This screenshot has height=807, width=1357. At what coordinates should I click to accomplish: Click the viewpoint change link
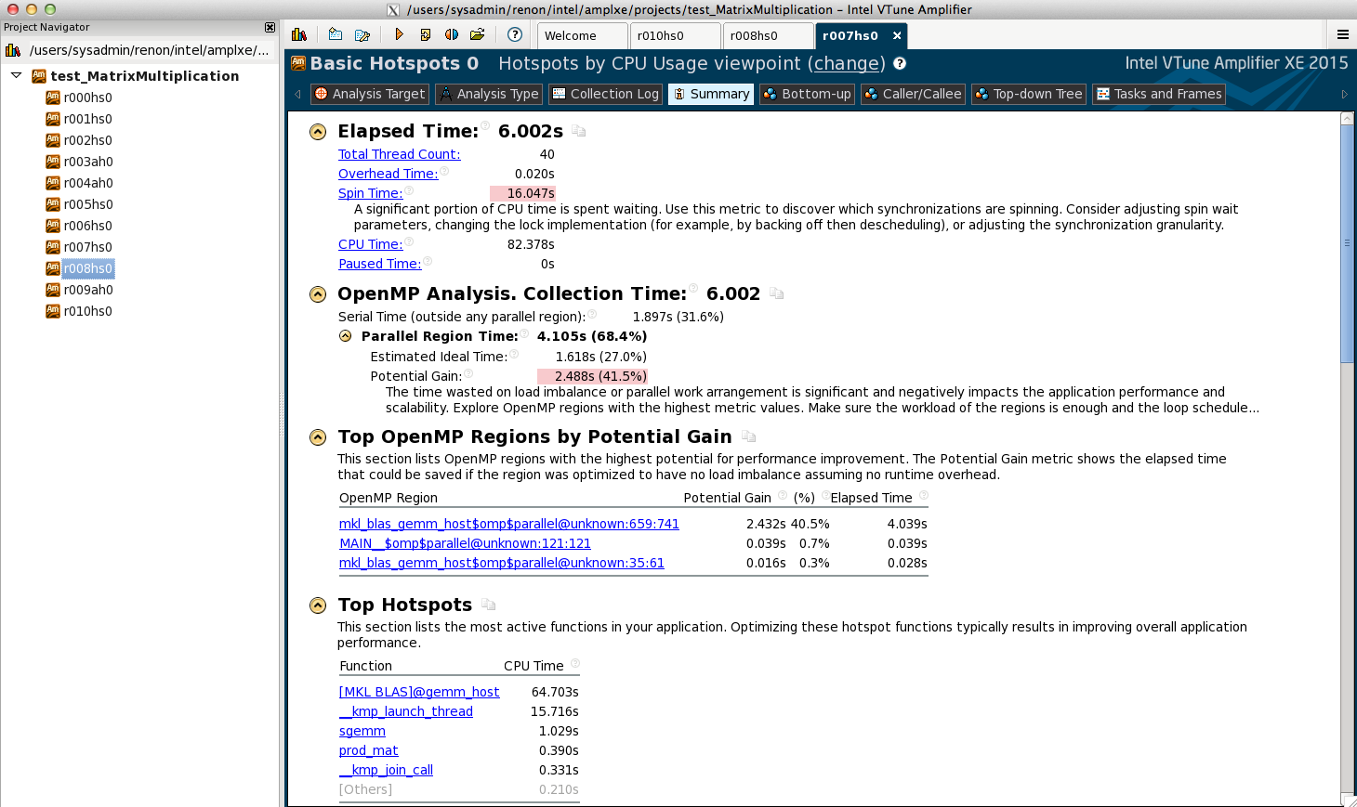click(x=846, y=63)
